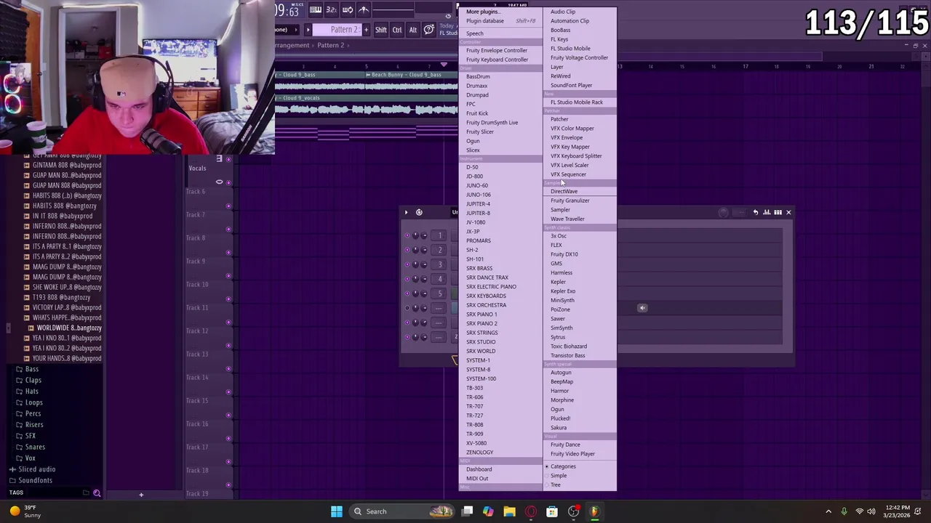Select ZENOLOGY from the plugin list
The height and width of the screenshot is (523, 931).
click(x=479, y=453)
